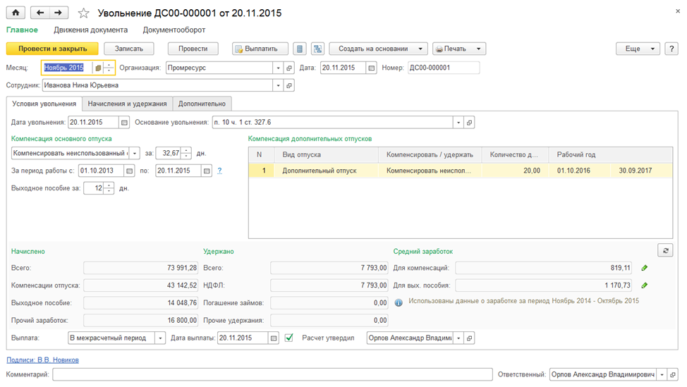Open the Основание увольнения record icon

click(469, 123)
